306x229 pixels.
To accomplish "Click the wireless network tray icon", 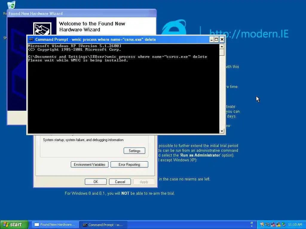I will tap(262, 225).
